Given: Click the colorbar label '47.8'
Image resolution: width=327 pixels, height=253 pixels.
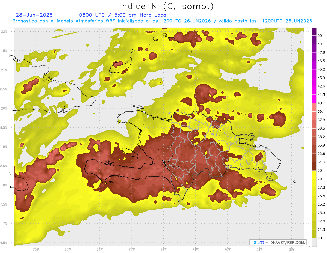Looking at the screenshot, I should tap(321, 52).
